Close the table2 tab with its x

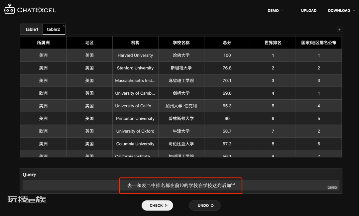pos(63,26)
